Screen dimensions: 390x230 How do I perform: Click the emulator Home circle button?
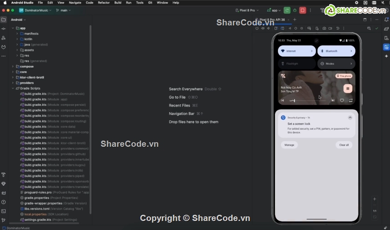click(296, 28)
